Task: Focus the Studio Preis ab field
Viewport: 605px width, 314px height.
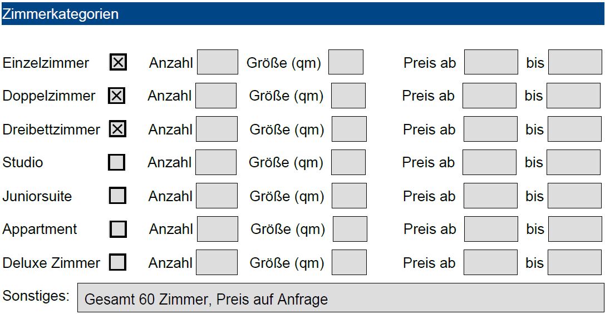Action: tap(489, 162)
